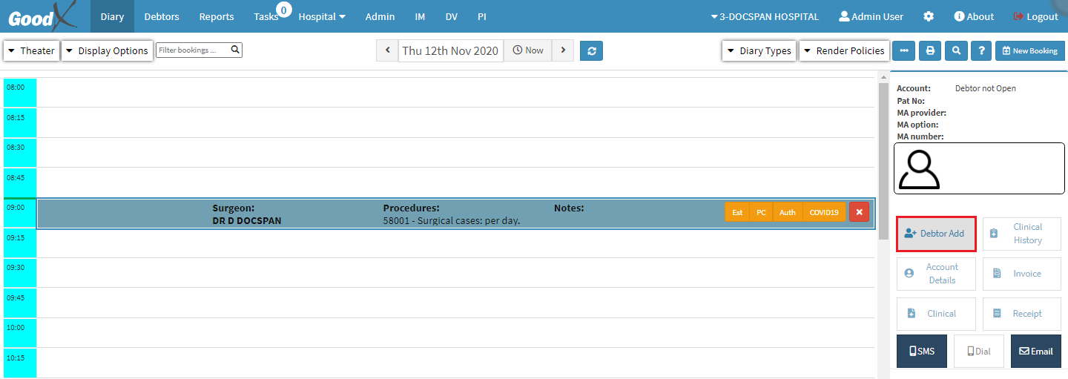Expand Diary Types dropdown

[x=759, y=50]
